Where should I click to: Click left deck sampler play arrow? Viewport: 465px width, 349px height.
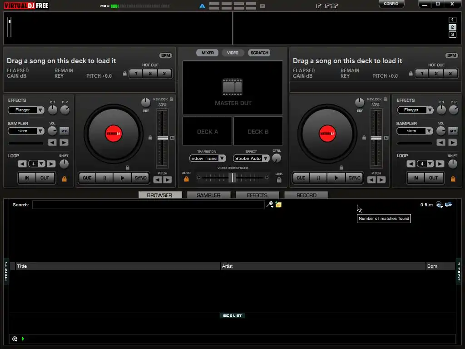click(64, 143)
